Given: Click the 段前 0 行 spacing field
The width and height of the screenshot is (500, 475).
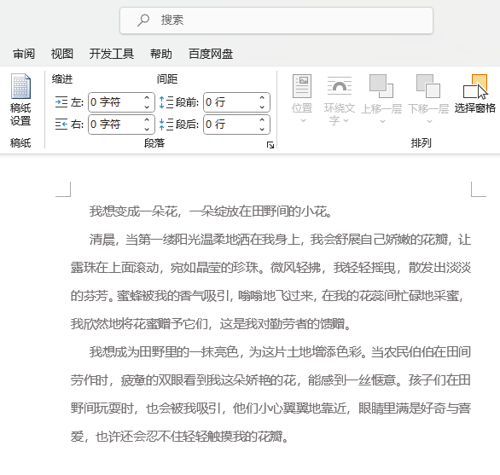Looking at the screenshot, I should (x=236, y=102).
